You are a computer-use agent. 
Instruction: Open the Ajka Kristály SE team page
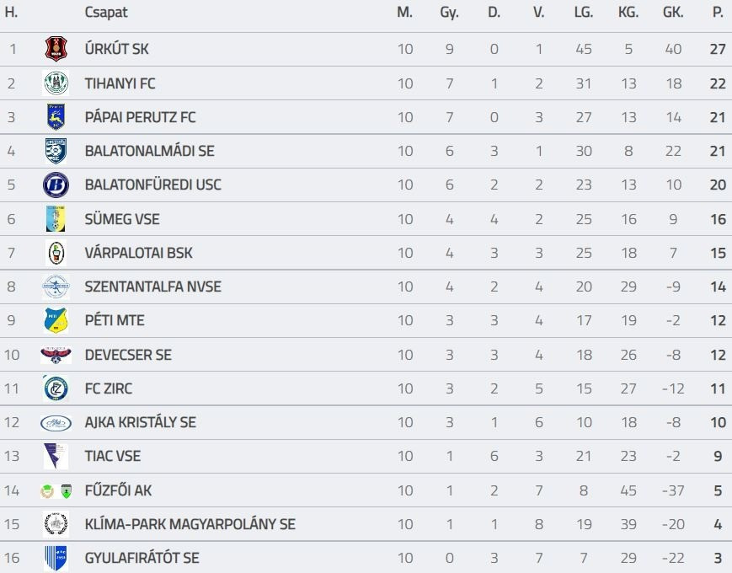[x=140, y=422]
